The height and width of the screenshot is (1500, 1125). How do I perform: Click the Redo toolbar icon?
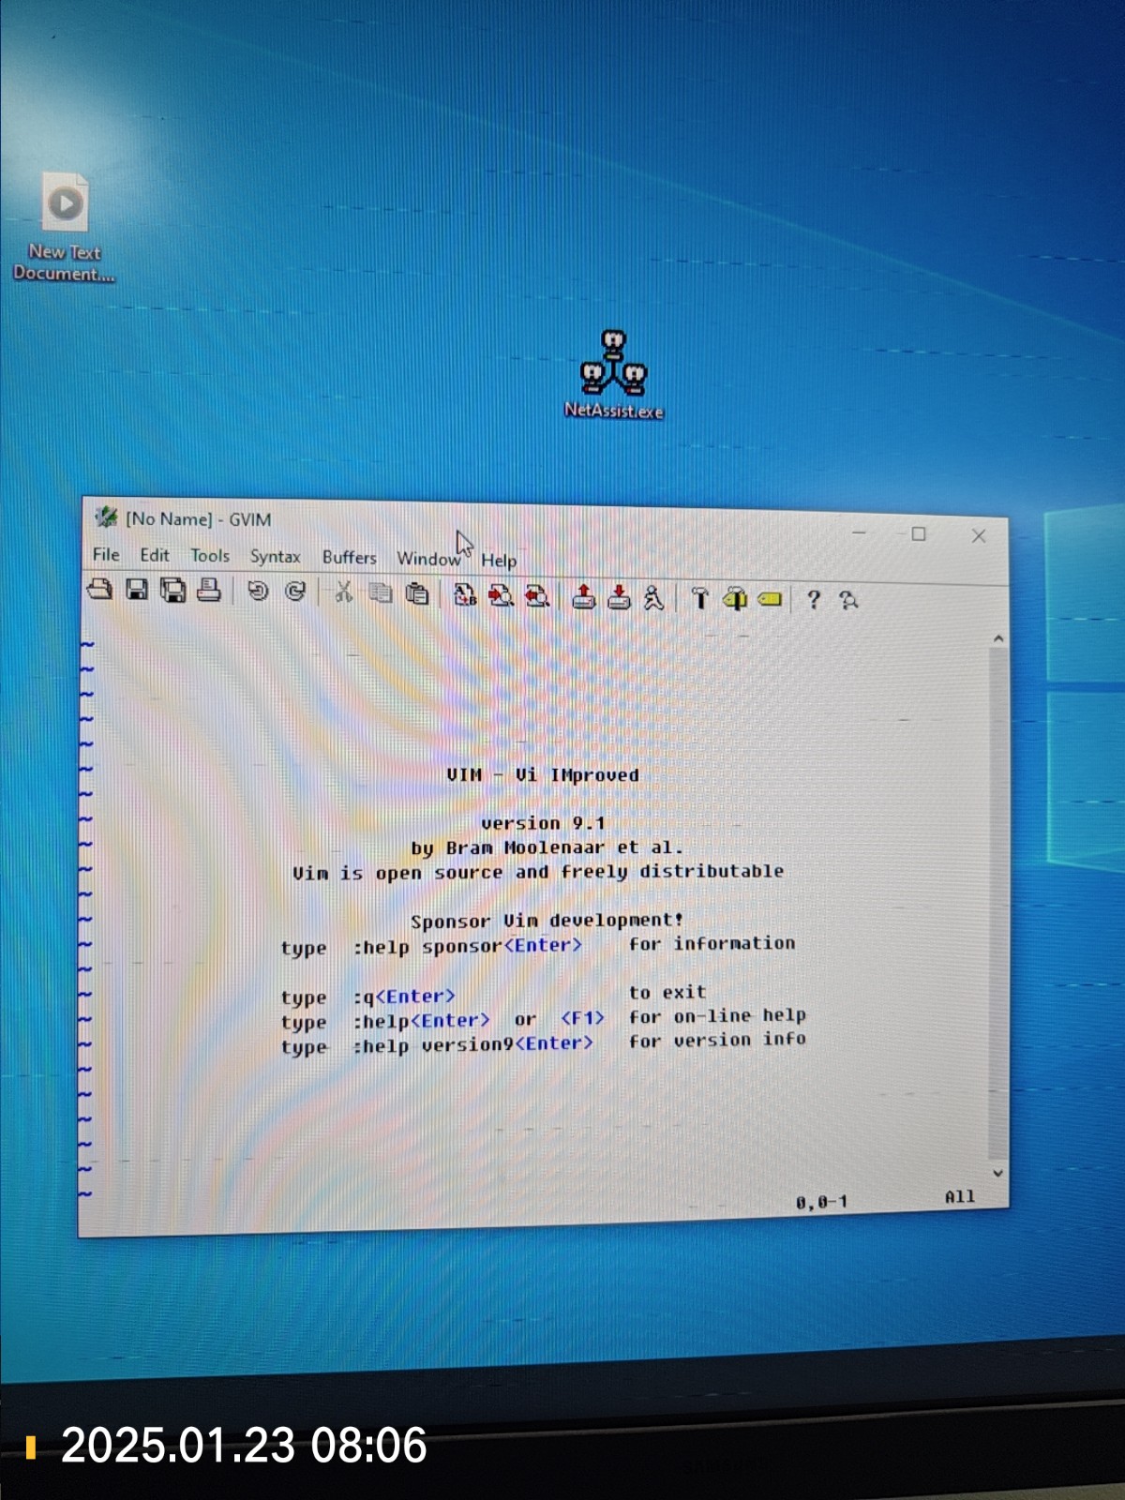coord(295,592)
